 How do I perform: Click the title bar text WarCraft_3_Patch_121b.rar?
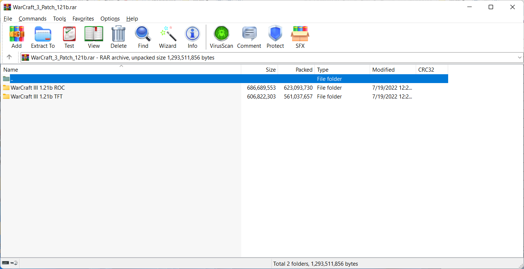(45, 7)
